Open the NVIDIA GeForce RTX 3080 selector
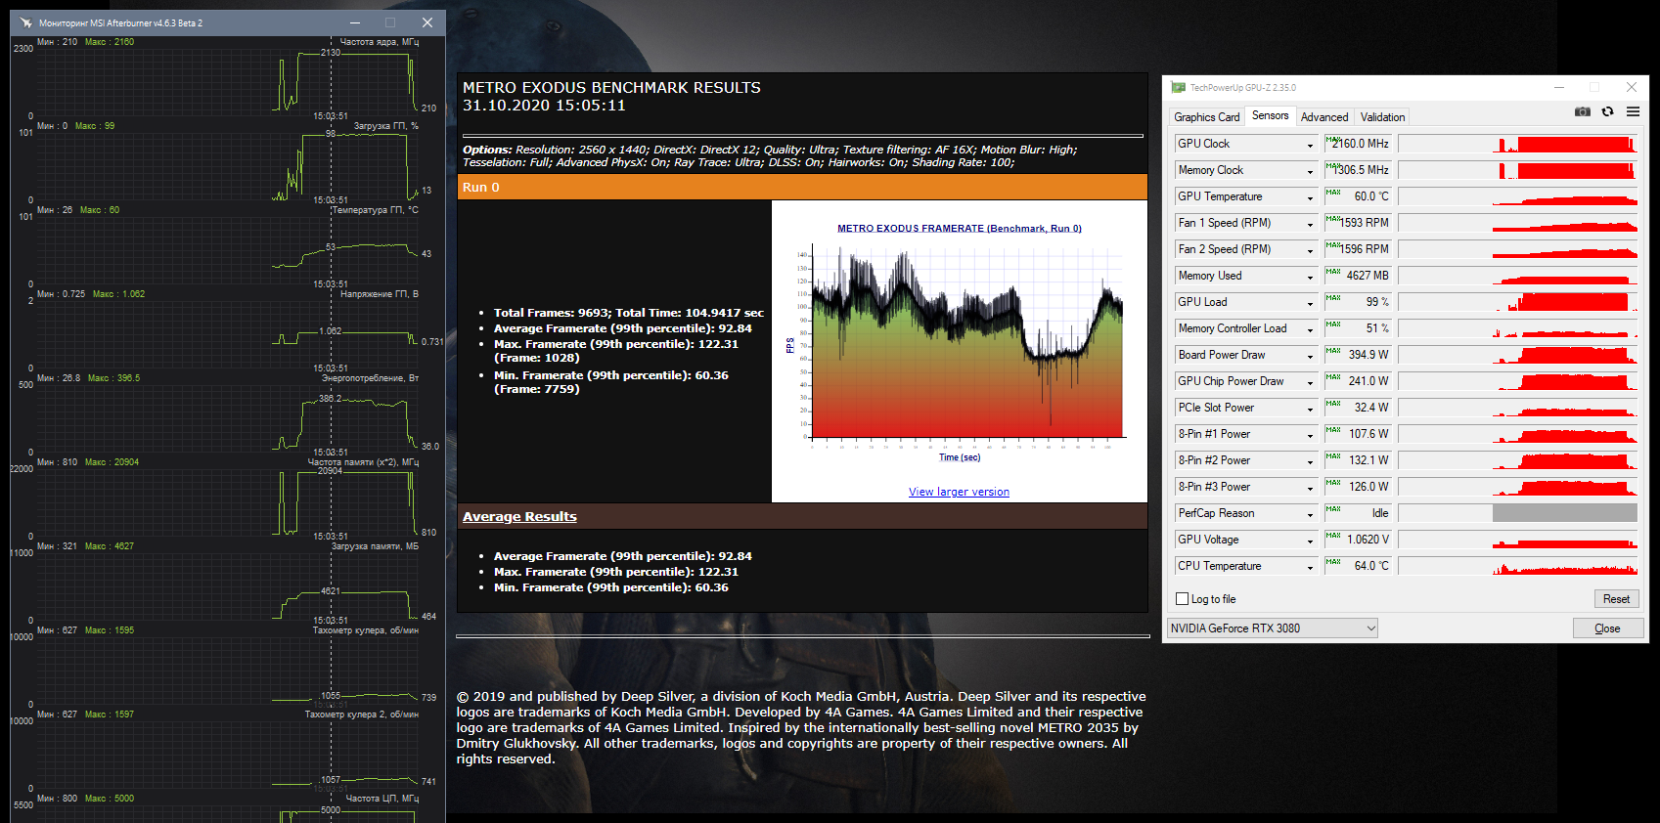 tap(1273, 628)
